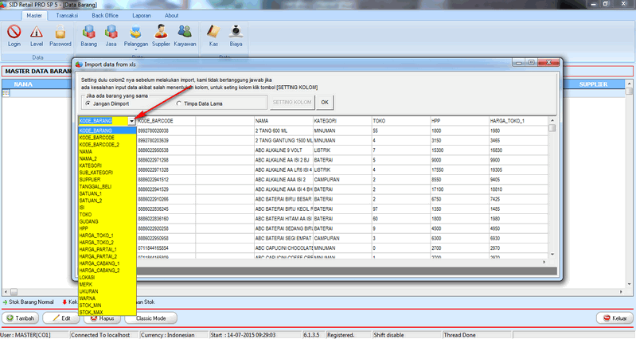The width and height of the screenshot is (636, 339).
Task: Click the Password padlock icon
Action: pyautogui.click(x=60, y=33)
